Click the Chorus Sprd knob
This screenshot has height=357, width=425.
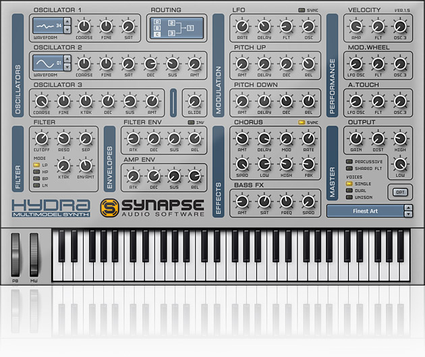pos(242,164)
